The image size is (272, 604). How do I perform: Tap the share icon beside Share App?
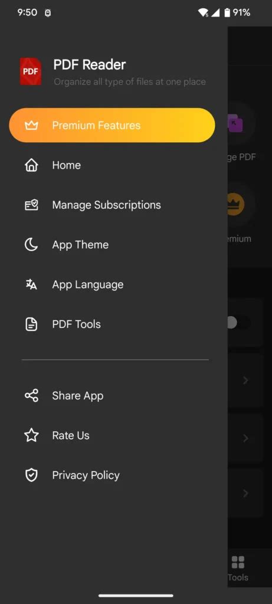pyautogui.click(x=31, y=396)
